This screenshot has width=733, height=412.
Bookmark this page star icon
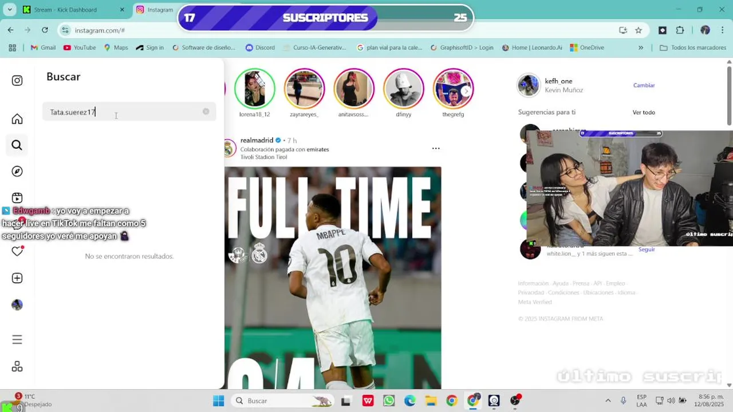[x=639, y=30]
